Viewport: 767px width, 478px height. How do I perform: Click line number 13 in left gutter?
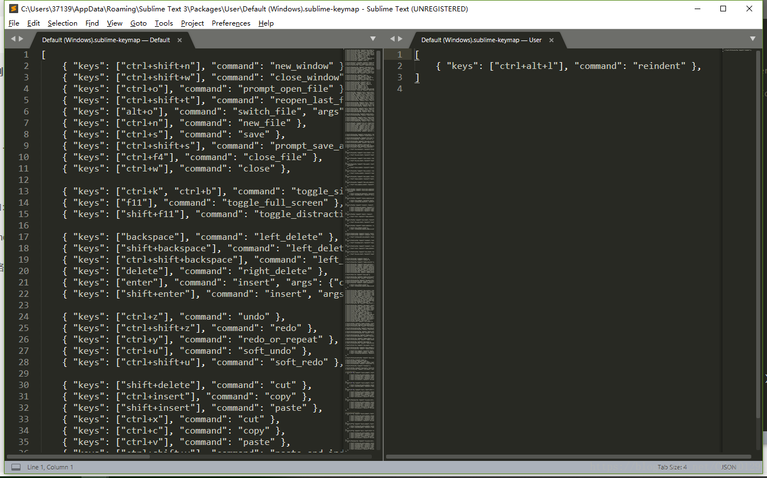coord(23,191)
